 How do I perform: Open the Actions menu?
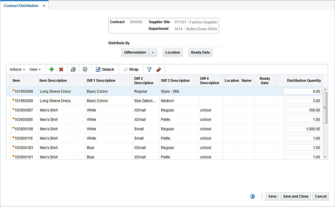click(15, 69)
